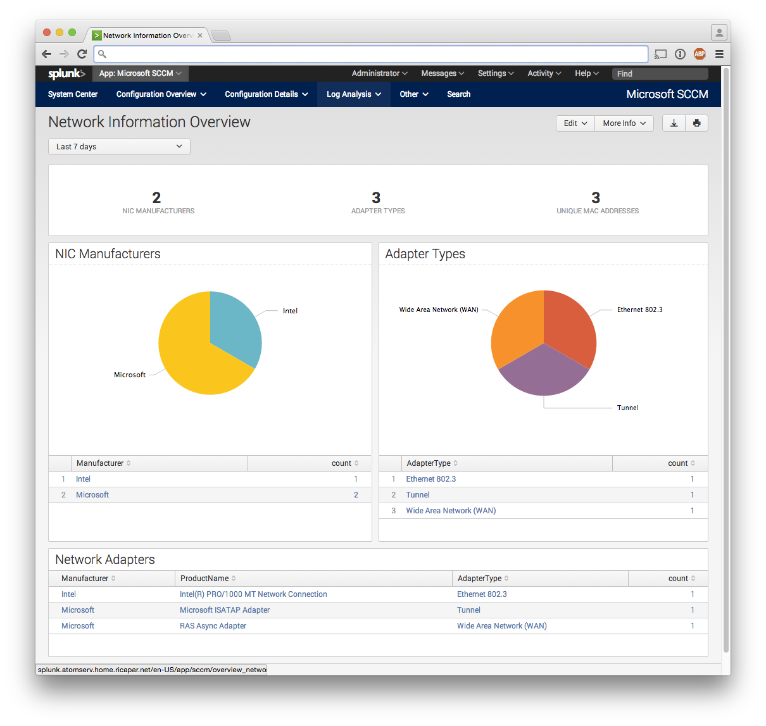
Task: Open the Edit dropdown button
Action: coord(575,123)
